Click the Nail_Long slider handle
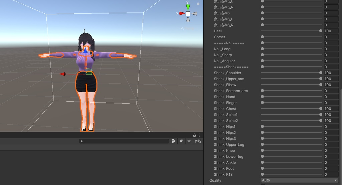 pos(263,49)
